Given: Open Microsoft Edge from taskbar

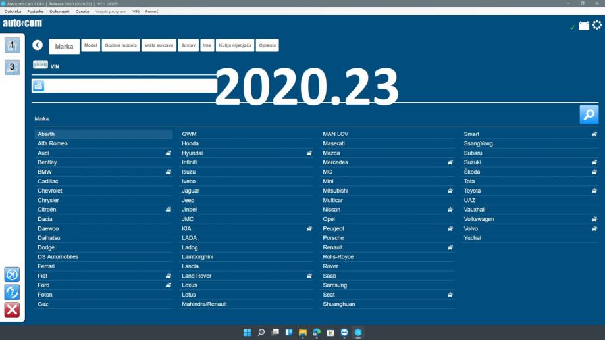Looking at the screenshot, I should pos(317,332).
